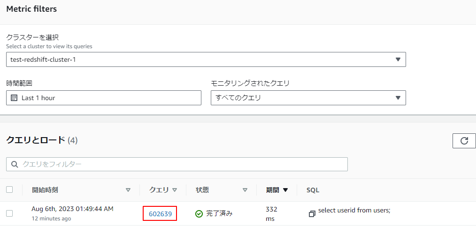This screenshot has width=476, height=226.
Task: Open the Last 1 hour time range
Action: coord(104,98)
